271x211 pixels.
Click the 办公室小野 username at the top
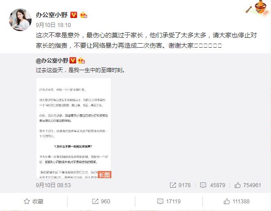click(x=52, y=15)
